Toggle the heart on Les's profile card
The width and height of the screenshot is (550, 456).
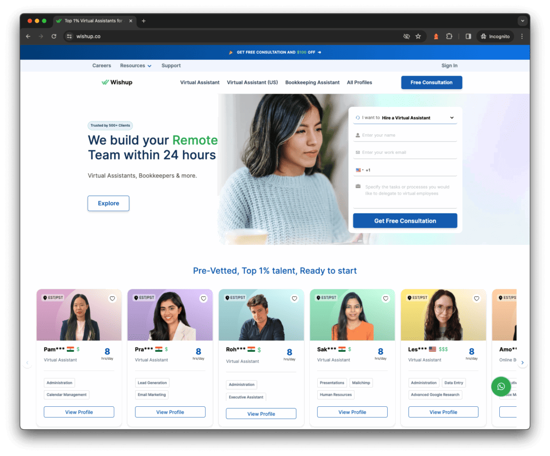coord(477,299)
